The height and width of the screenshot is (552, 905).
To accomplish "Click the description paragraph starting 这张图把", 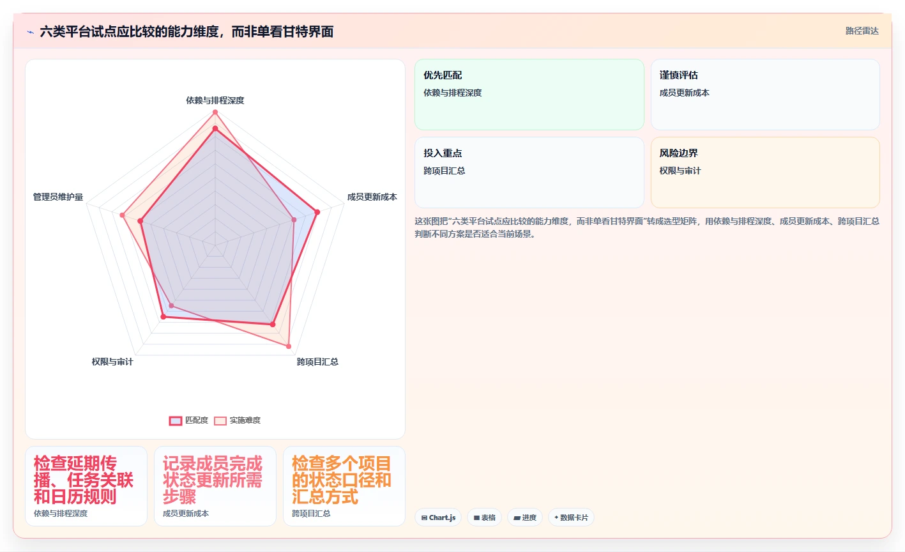I will point(647,227).
